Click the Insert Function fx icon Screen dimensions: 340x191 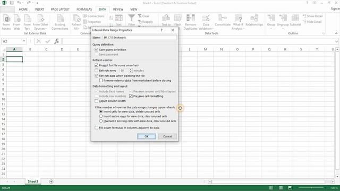point(57,41)
